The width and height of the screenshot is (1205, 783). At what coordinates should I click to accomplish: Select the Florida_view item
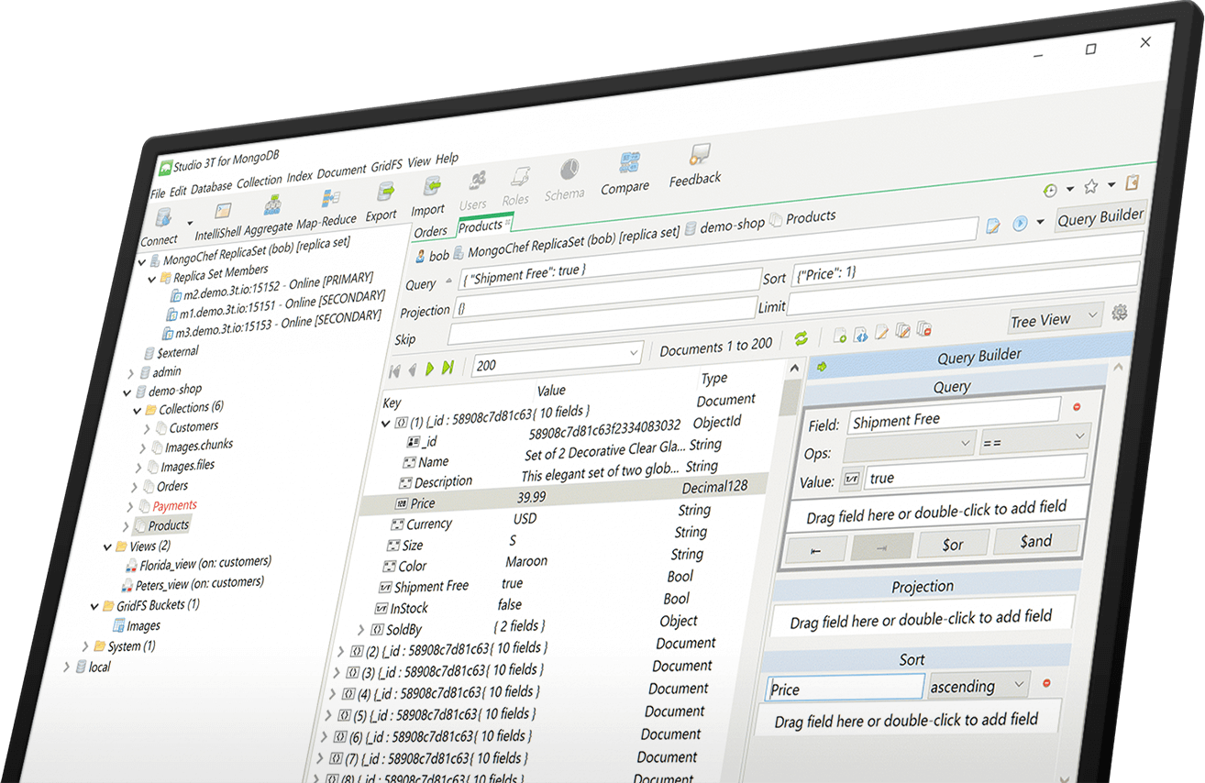pyautogui.click(x=204, y=564)
